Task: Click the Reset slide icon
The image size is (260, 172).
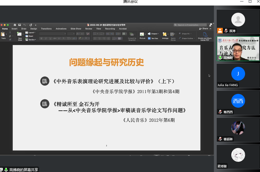Action: coord(29,36)
